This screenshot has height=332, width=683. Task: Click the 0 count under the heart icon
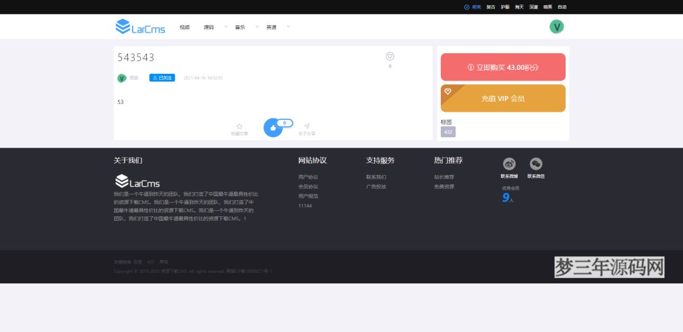(x=390, y=67)
